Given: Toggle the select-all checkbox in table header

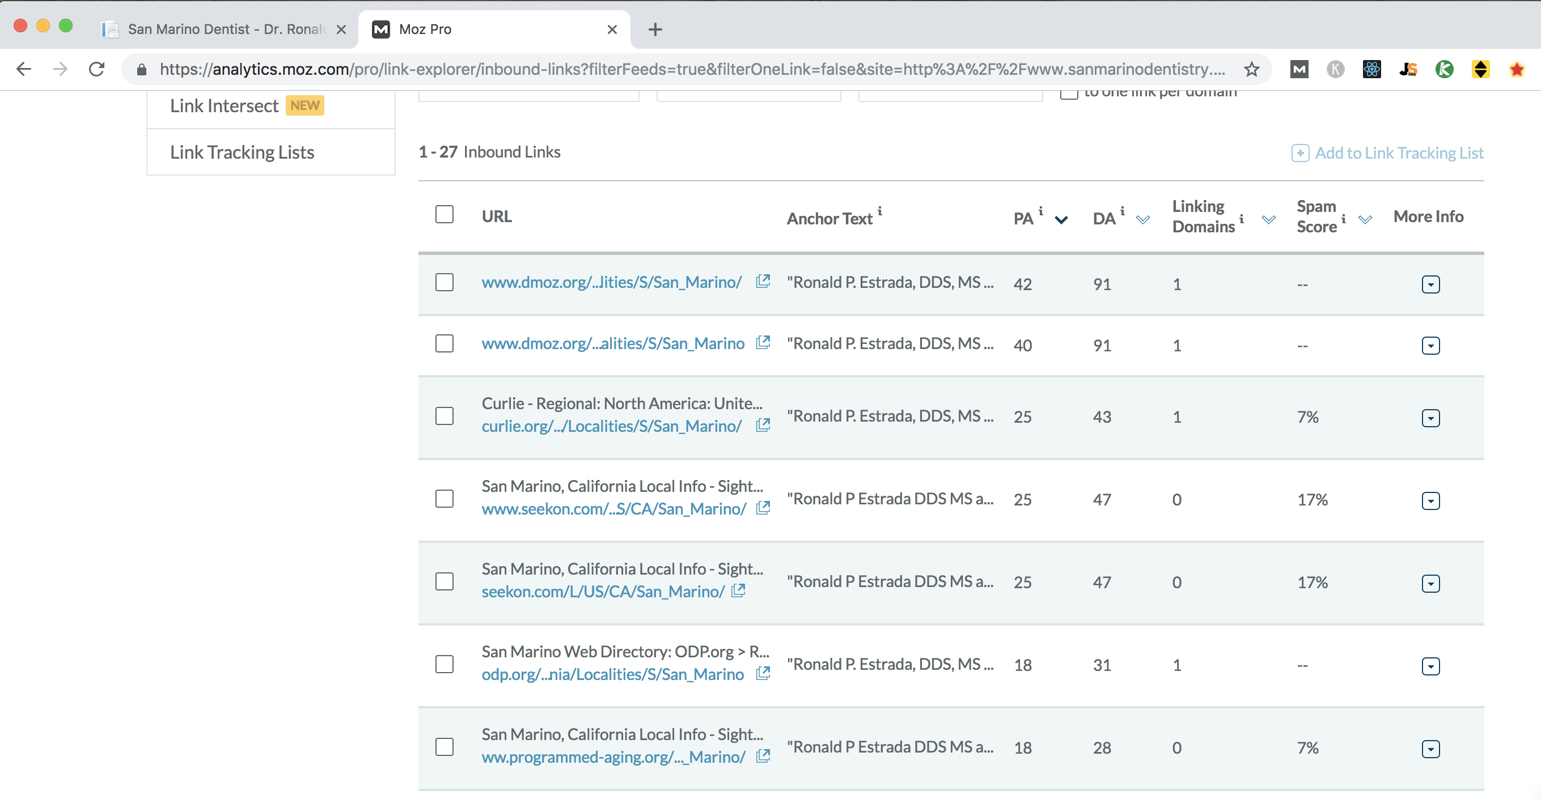Looking at the screenshot, I should coord(444,214).
